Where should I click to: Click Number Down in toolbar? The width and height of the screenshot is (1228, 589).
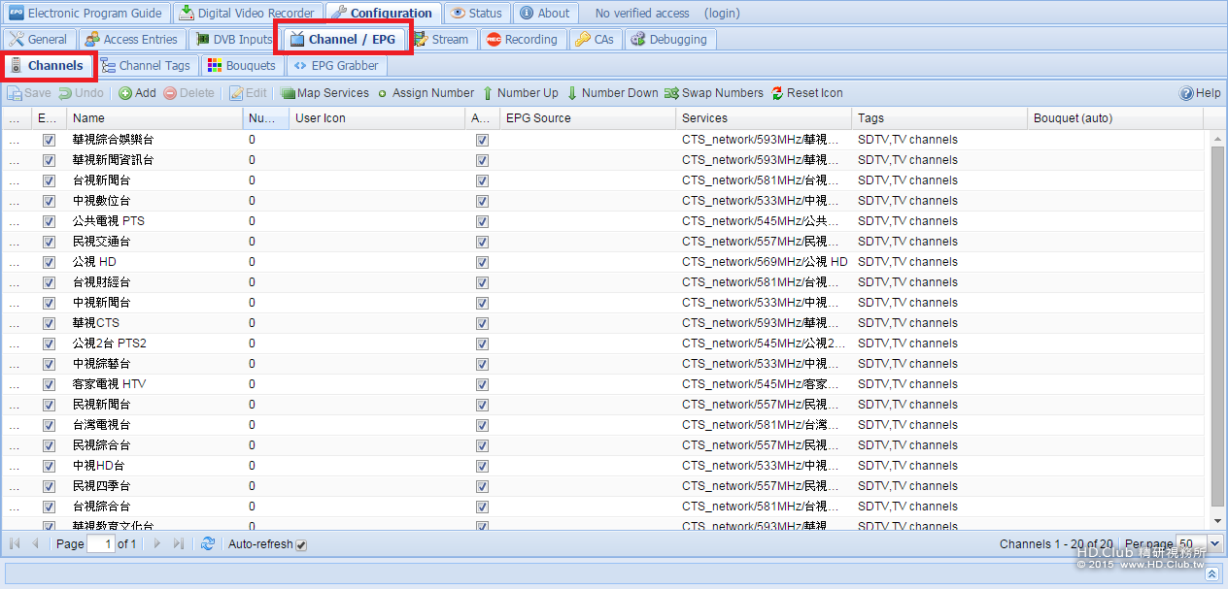(612, 93)
